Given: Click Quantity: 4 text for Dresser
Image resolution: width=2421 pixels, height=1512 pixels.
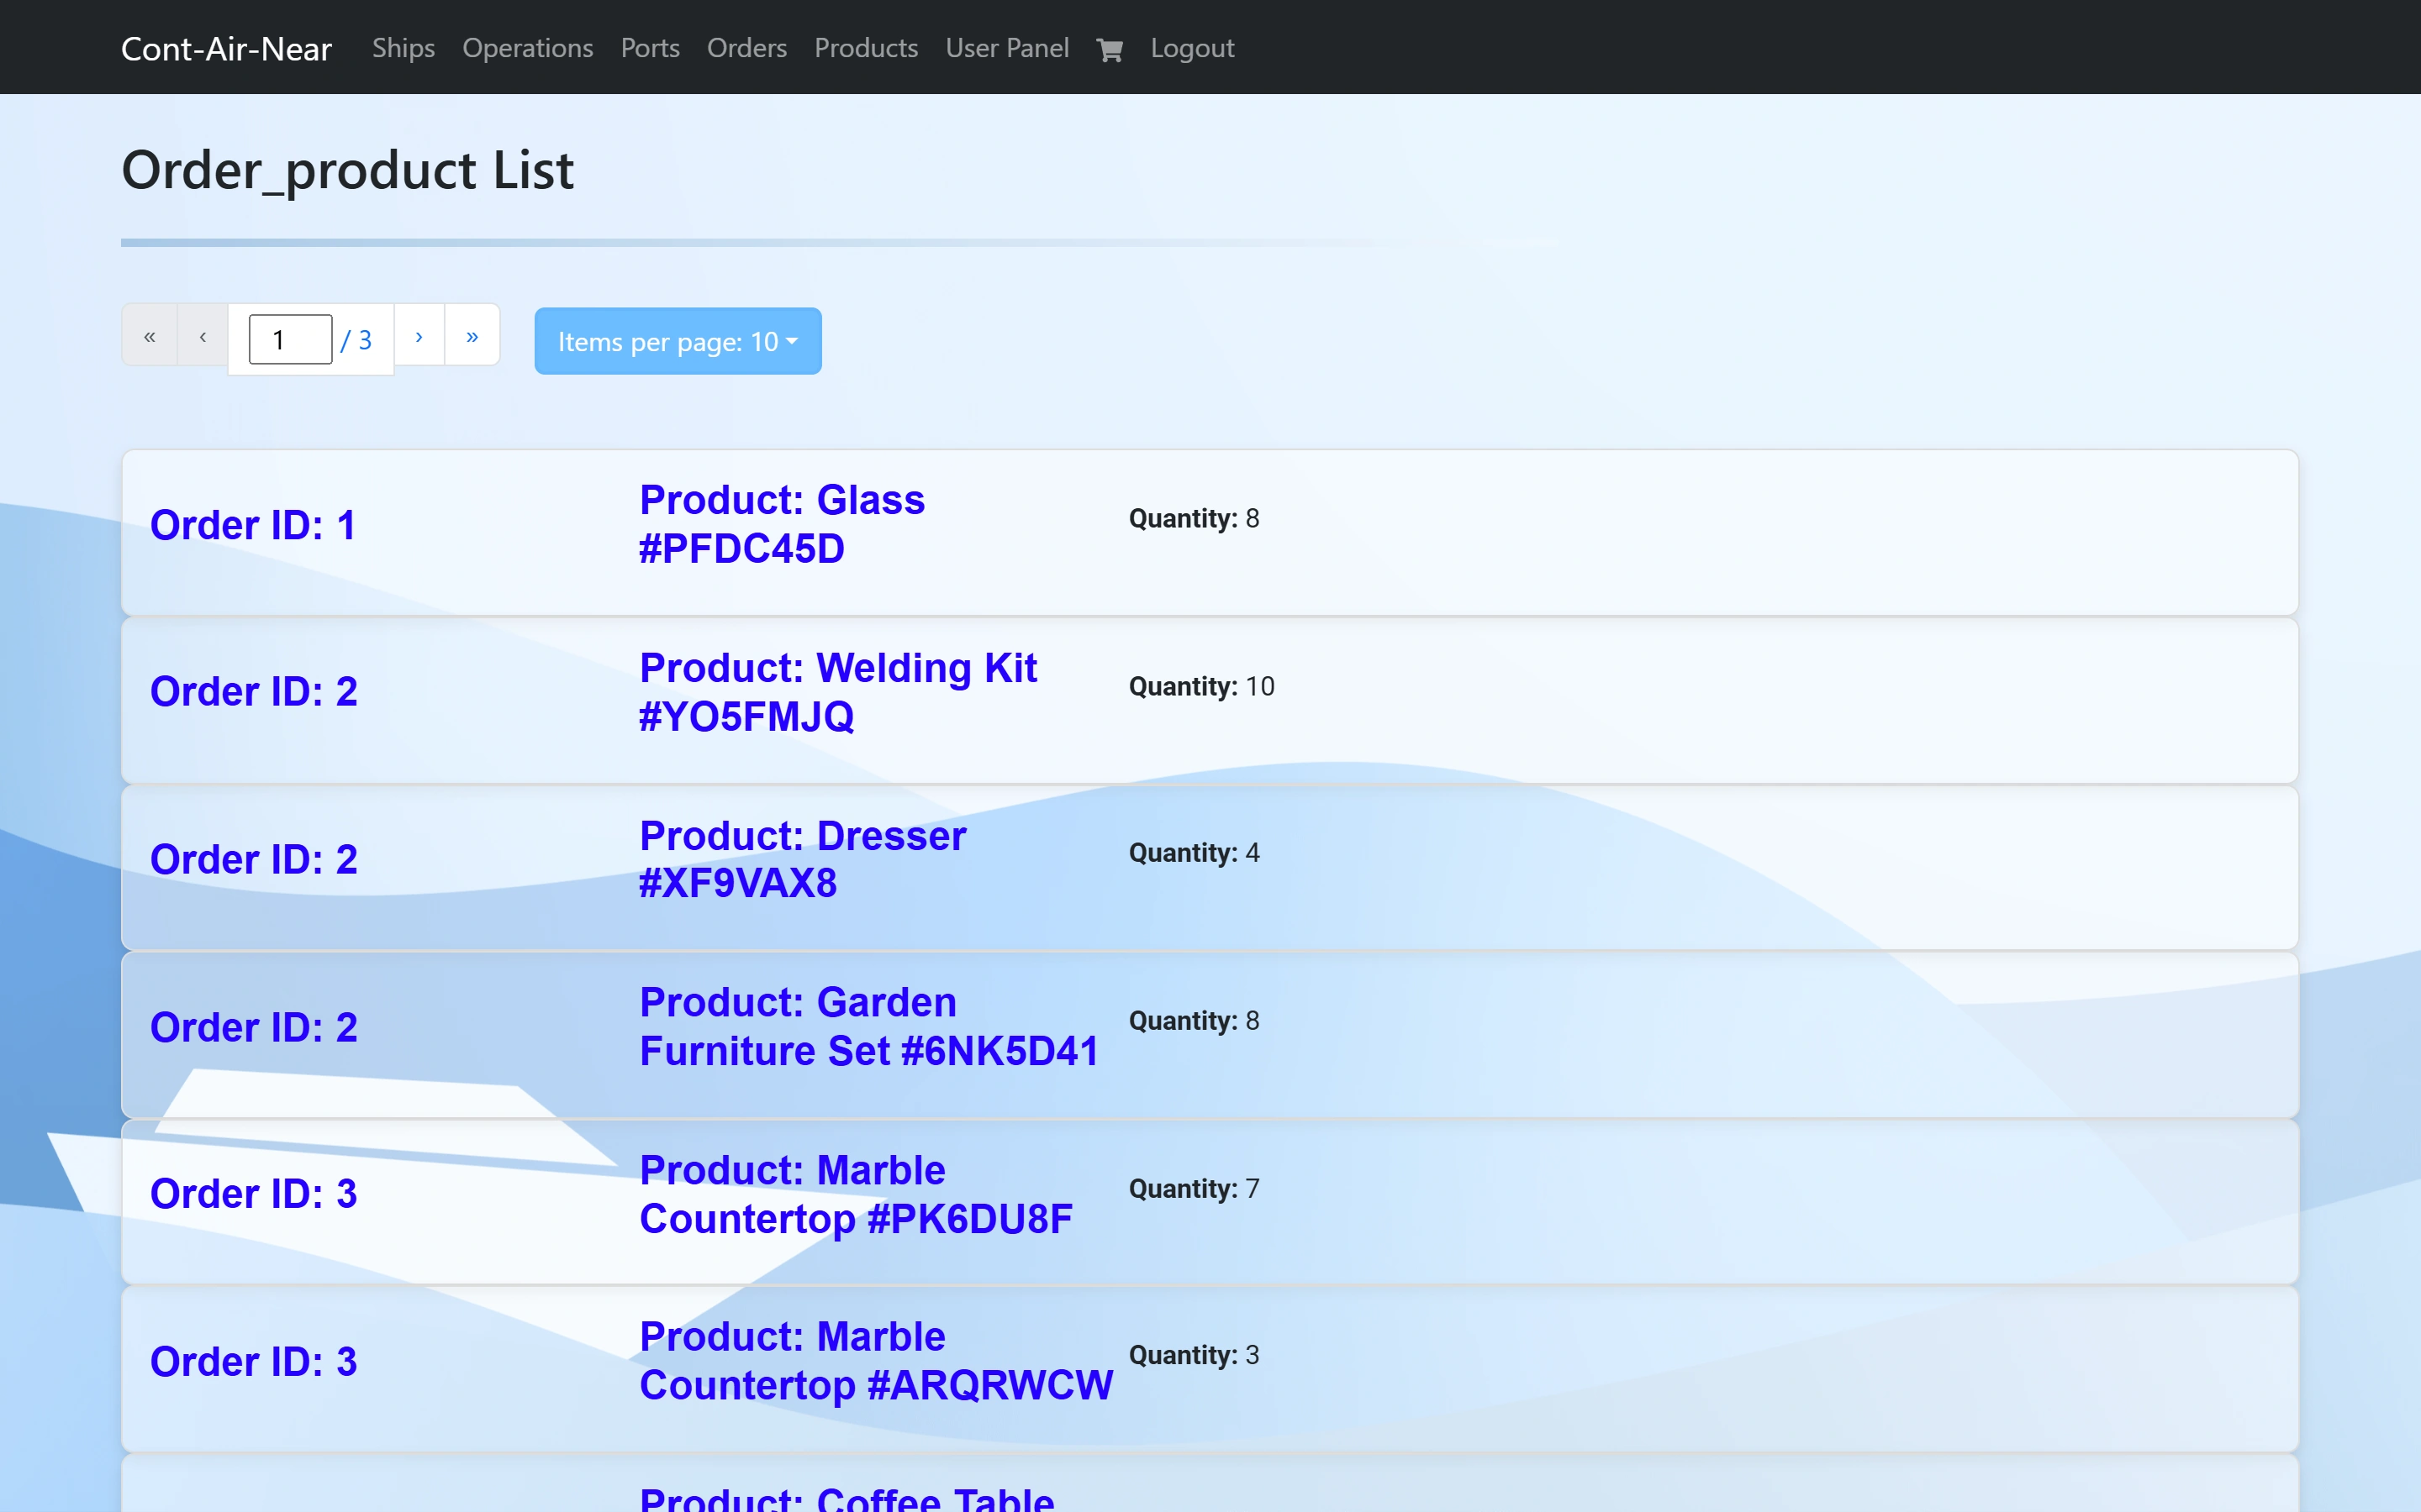Looking at the screenshot, I should pyautogui.click(x=1194, y=853).
